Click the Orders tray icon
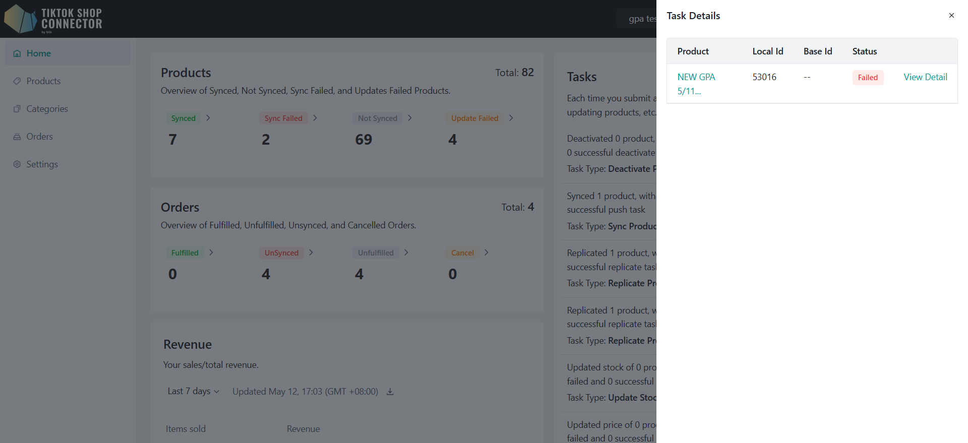The height and width of the screenshot is (443, 968). coord(17,137)
